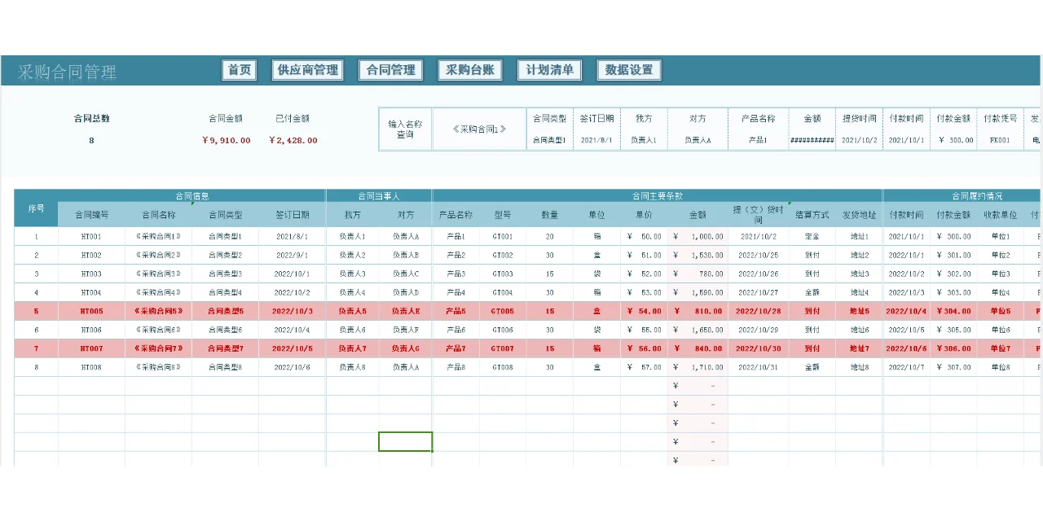Viewport: 1043px width, 521px height.
Task: Select payment amount ¥307.00 cell
Action: pyautogui.click(x=953, y=367)
